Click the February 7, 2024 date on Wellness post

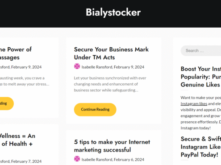[26, 161]
